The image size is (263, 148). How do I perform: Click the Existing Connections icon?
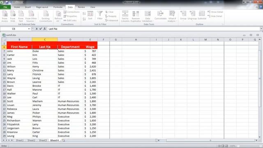46,16
